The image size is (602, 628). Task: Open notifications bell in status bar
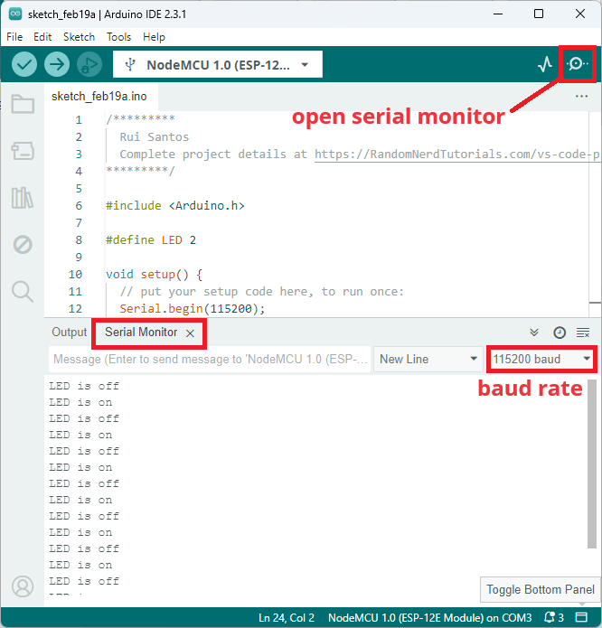554,617
